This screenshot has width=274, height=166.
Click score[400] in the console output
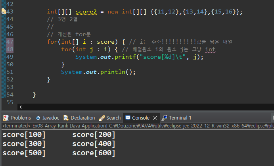94,144
